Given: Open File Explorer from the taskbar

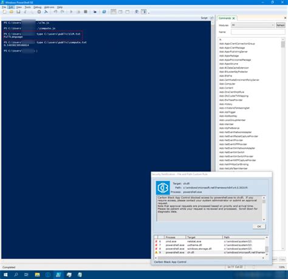Looking at the screenshot, I should click(37, 275).
